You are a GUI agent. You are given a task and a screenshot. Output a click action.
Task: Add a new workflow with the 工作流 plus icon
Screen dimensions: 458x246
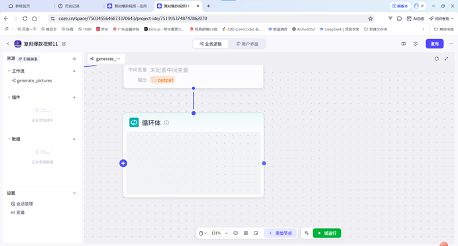(x=74, y=71)
